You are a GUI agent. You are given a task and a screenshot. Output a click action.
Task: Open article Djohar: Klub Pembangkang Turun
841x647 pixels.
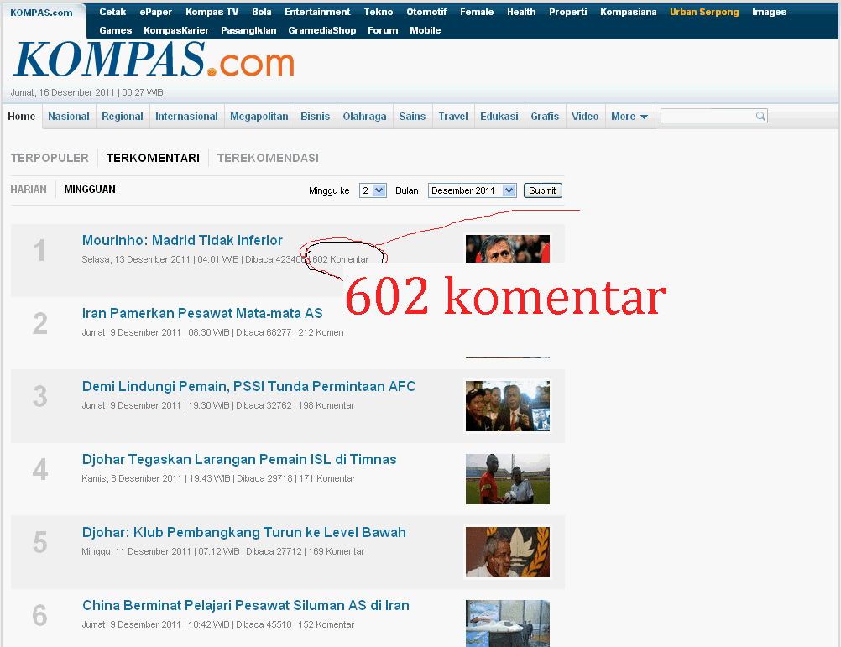pos(244,532)
